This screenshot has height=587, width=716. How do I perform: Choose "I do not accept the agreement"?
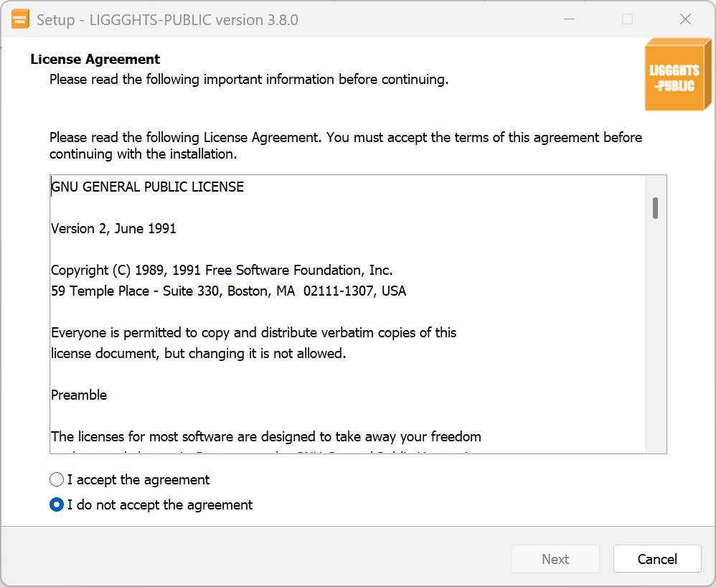point(57,504)
